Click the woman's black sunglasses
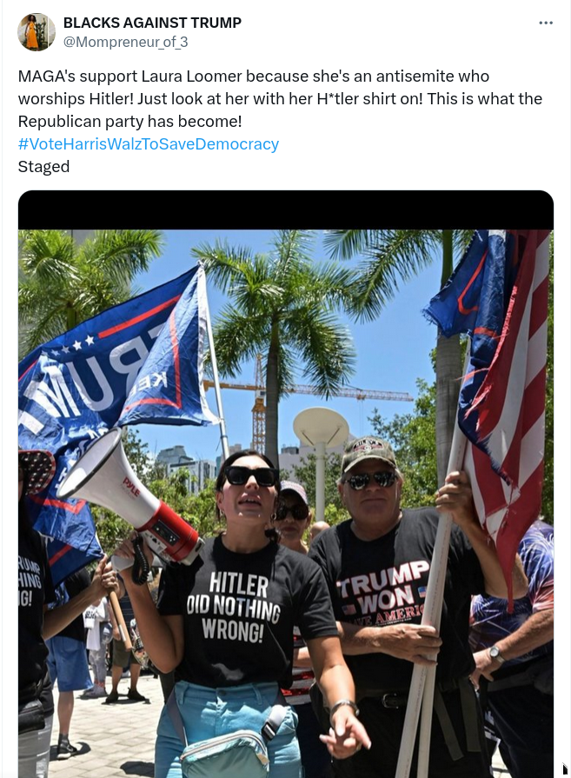571x778 pixels. [250, 476]
